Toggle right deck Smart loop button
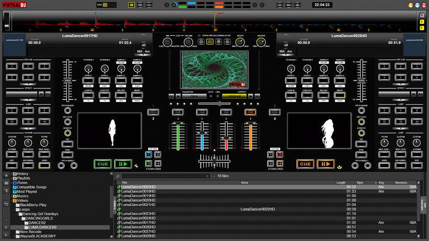 point(339,95)
